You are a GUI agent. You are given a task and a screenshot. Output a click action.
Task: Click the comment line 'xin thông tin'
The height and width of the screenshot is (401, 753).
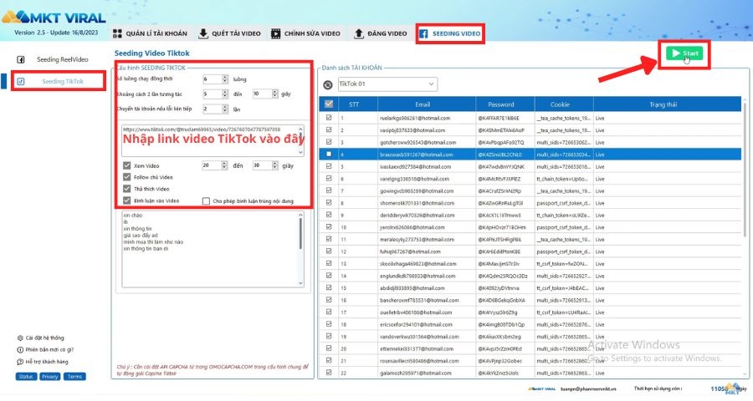click(137, 229)
